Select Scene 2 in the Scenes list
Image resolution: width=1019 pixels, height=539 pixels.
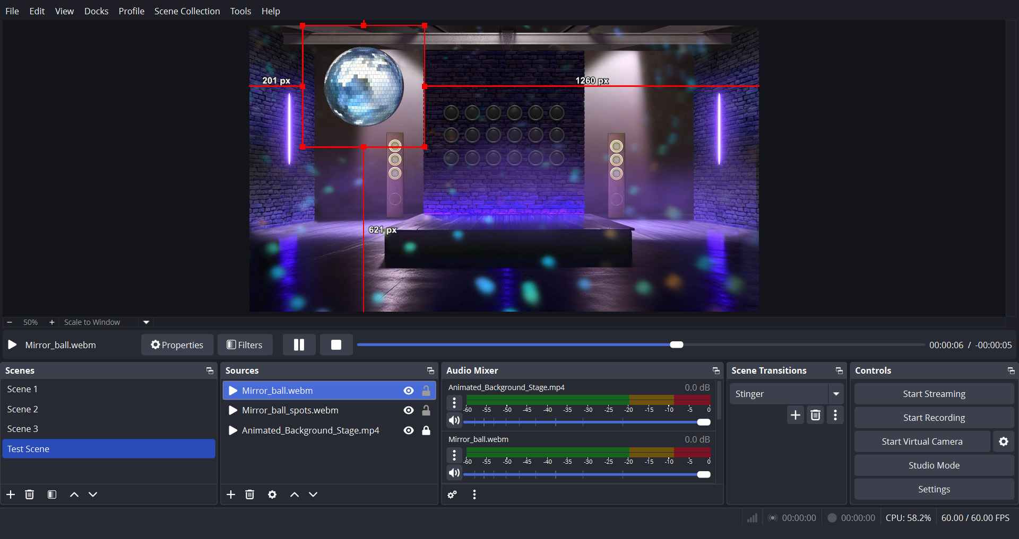click(23, 409)
